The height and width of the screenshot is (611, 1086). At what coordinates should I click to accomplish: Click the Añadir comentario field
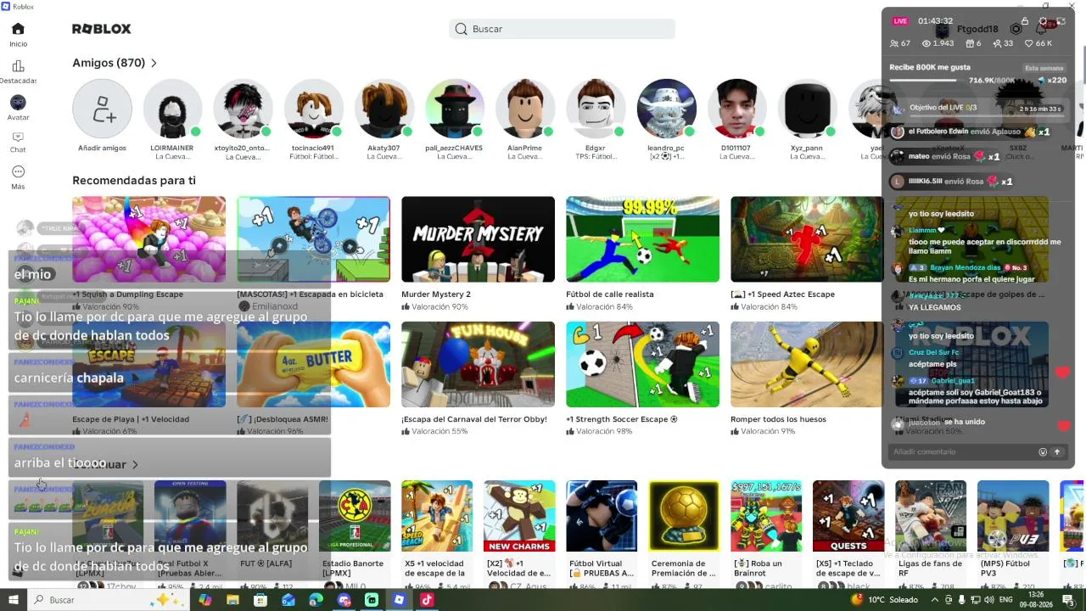tap(963, 451)
